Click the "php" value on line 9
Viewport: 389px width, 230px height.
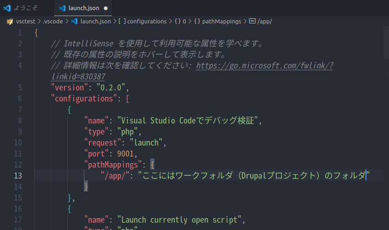[x=127, y=132]
